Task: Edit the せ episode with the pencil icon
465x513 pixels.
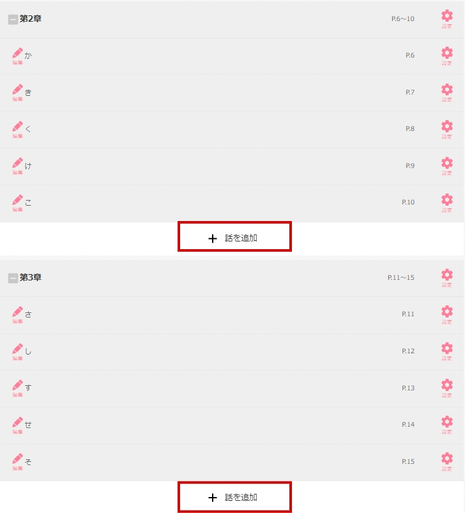Action: (18, 425)
